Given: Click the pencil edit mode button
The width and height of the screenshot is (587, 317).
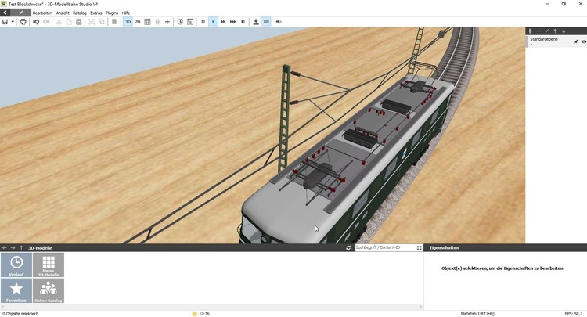Looking at the screenshot, I should point(21,13).
